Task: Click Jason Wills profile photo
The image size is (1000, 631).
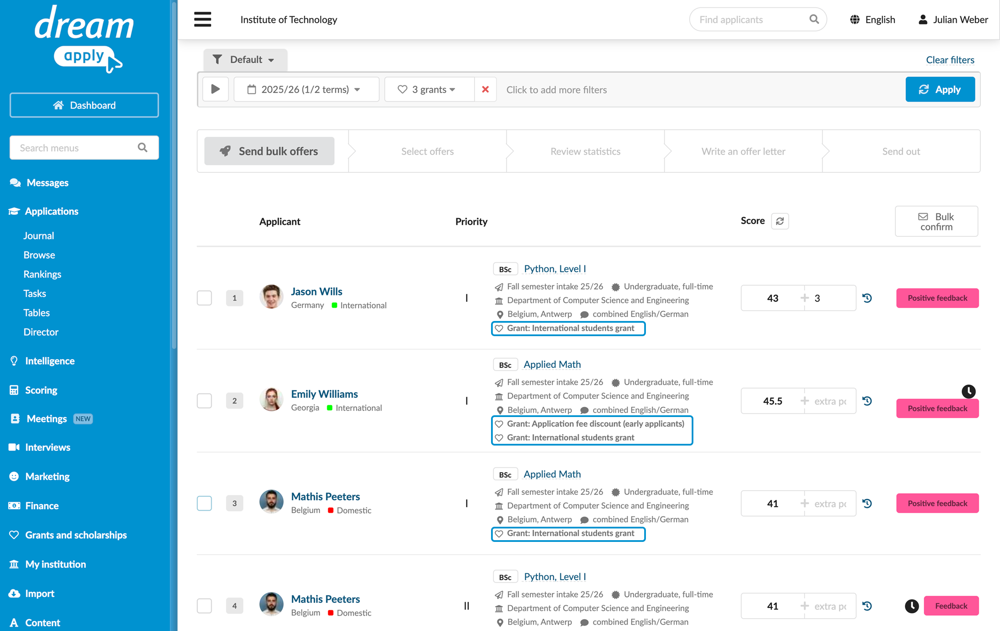Action: (x=272, y=297)
